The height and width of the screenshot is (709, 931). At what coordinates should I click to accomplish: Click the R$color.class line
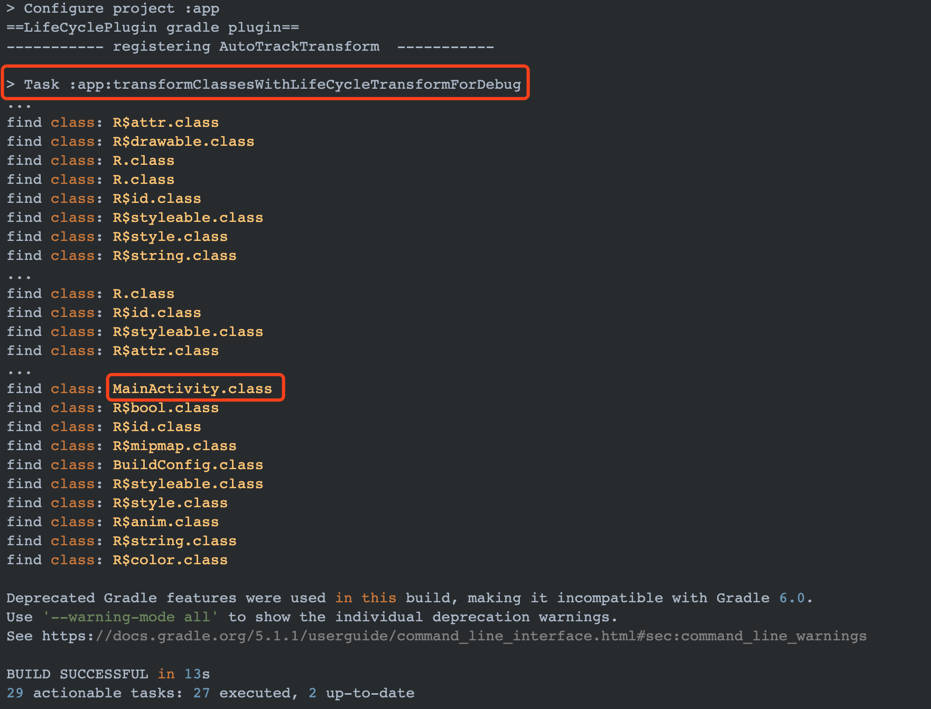click(117, 560)
